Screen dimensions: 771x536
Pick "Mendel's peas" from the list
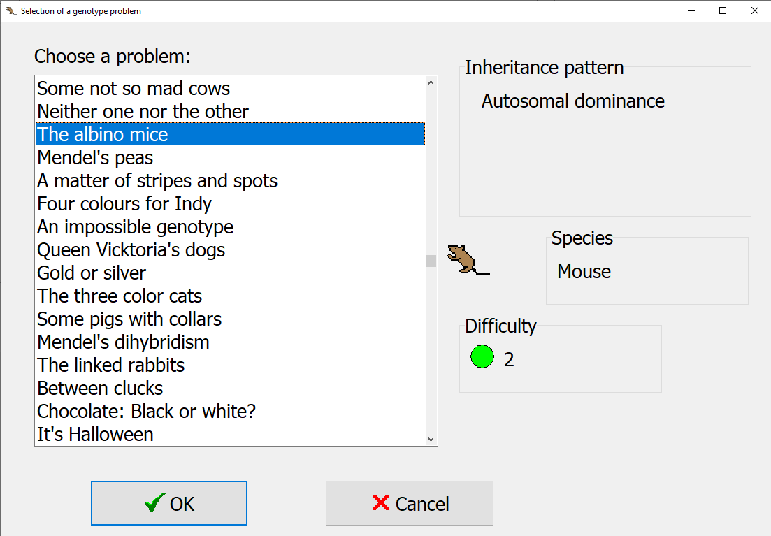(96, 158)
